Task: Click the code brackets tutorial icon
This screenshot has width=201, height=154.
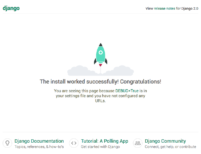Action: pyautogui.click(x=74, y=143)
